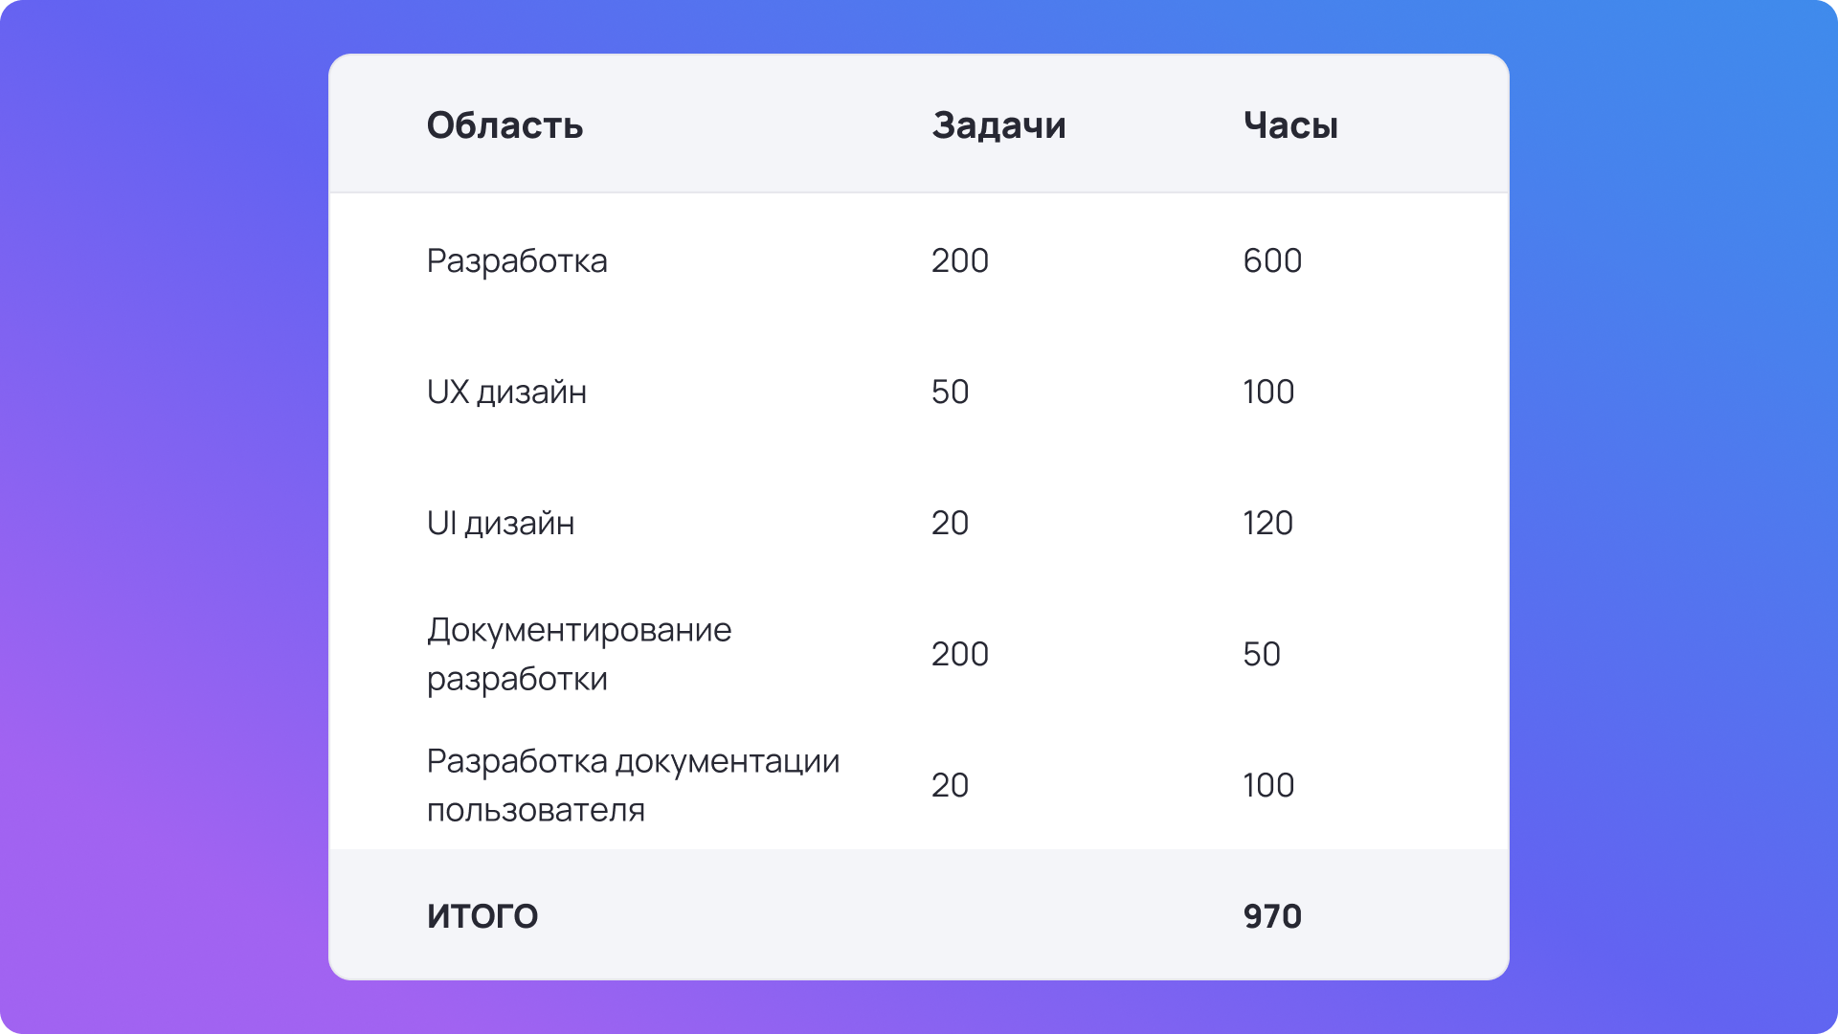Screen dimensions: 1838x1034
Task: Click the Область column header
Action: 504,125
